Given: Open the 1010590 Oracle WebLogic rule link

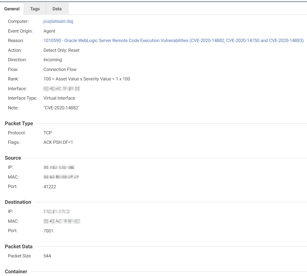Looking at the screenshot, I should [173, 41].
